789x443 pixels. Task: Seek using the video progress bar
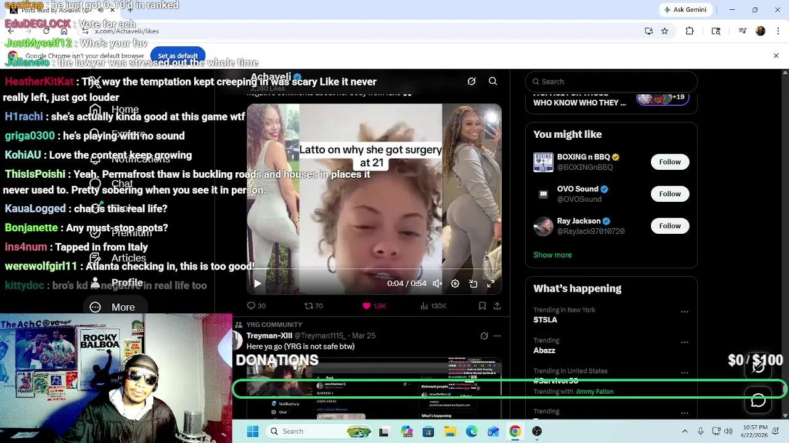click(374, 269)
